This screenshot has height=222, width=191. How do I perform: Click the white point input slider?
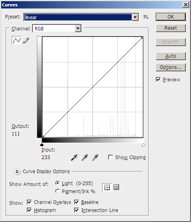click(x=143, y=145)
